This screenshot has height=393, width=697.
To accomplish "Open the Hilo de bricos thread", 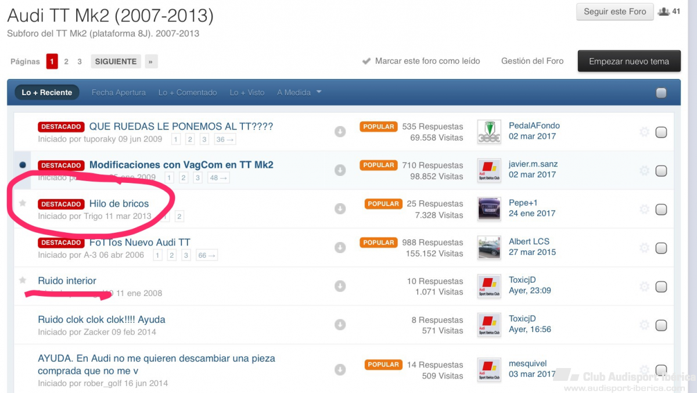I will 119,204.
